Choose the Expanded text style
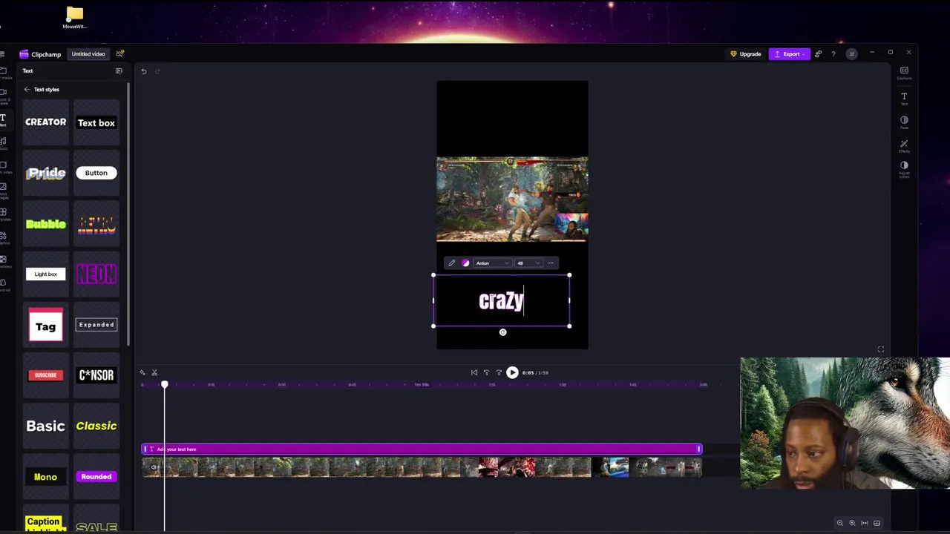Image resolution: width=950 pixels, height=534 pixels. pos(96,325)
